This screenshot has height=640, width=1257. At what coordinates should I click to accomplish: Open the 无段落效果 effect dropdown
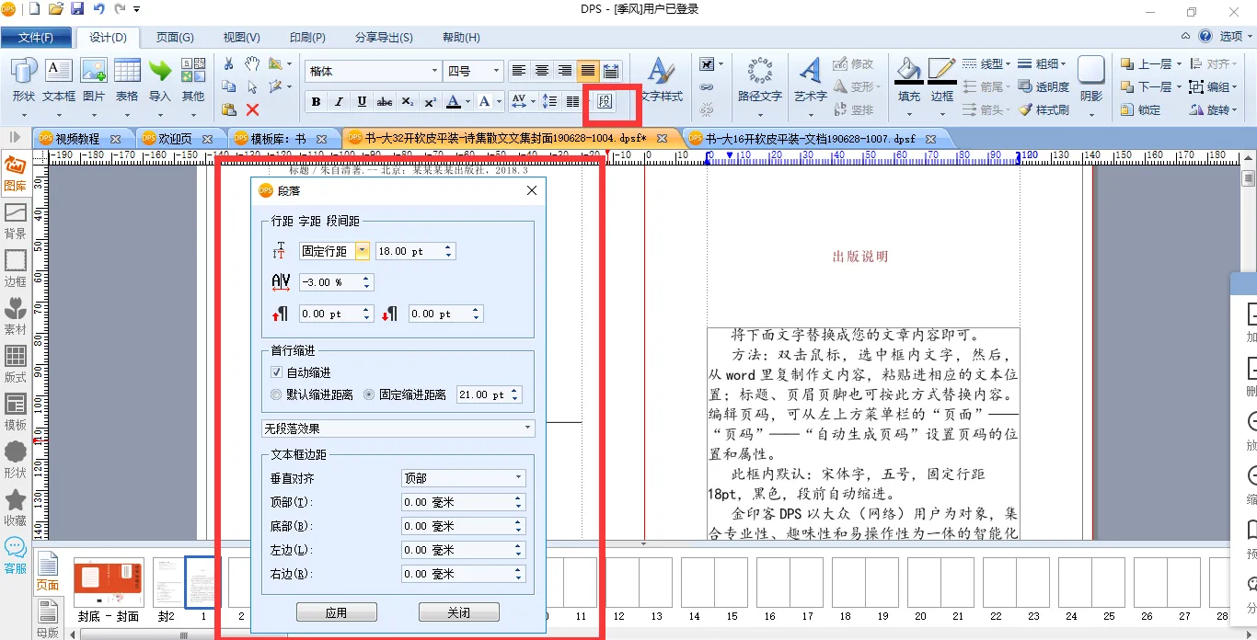398,429
